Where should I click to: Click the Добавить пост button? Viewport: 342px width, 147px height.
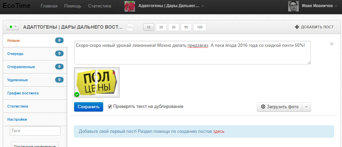point(314,27)
